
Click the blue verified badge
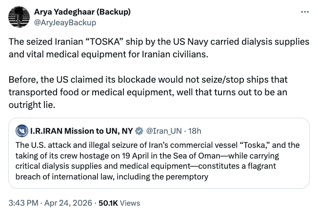point(139,131)
